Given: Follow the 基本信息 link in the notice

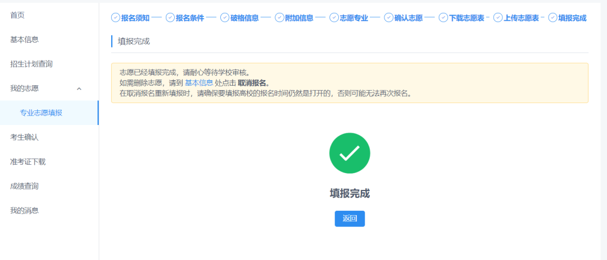Looking at the screenshot, I should click(198, 82).
